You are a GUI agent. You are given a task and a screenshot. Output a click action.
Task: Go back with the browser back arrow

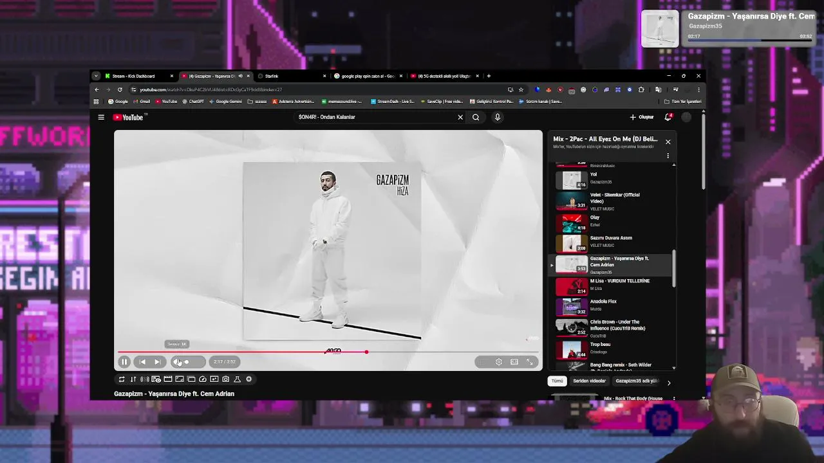[97, 89]
